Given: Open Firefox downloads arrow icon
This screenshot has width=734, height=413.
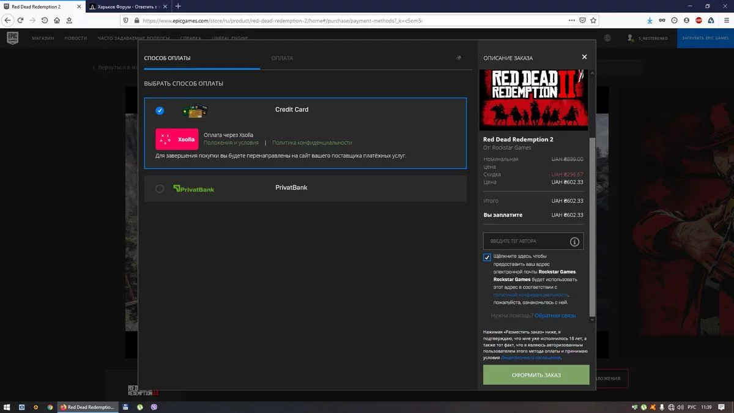Looking at the screenshot, I should 650,20.
